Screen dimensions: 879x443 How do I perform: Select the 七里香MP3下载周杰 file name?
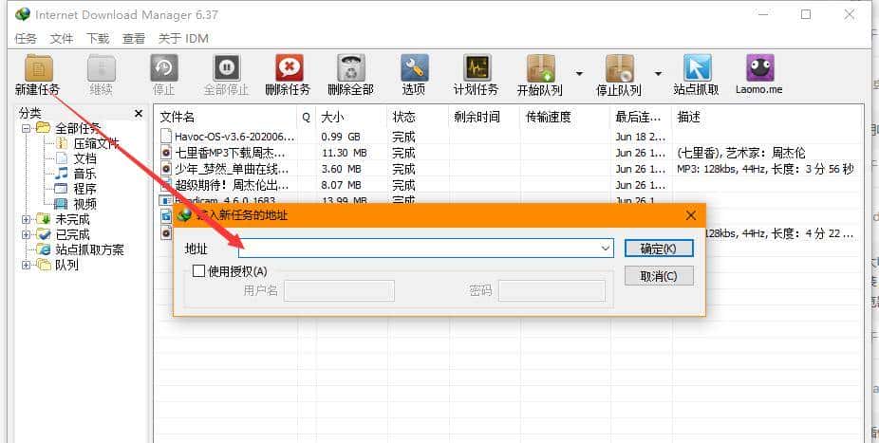coord(231,153)
